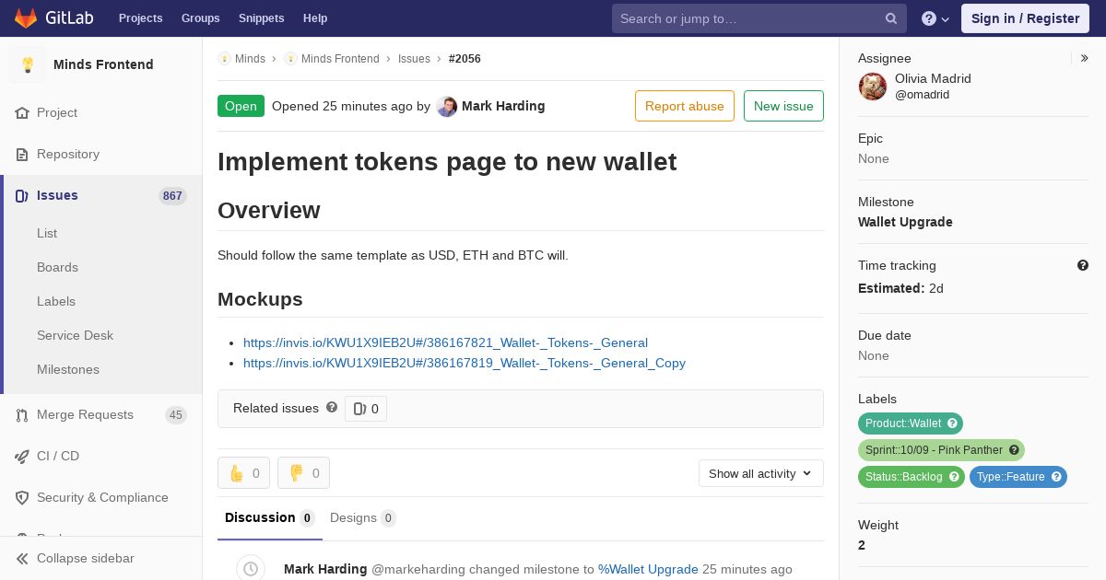Click the Report abuse button
1106x580 pixels.
tap(685, 106)
